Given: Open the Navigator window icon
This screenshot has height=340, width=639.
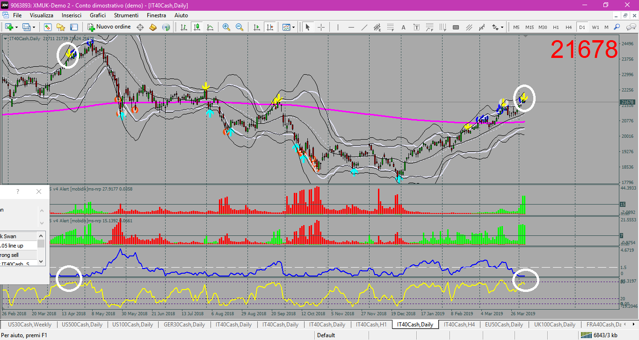Looking at the screenshot, I should (61, 27).
